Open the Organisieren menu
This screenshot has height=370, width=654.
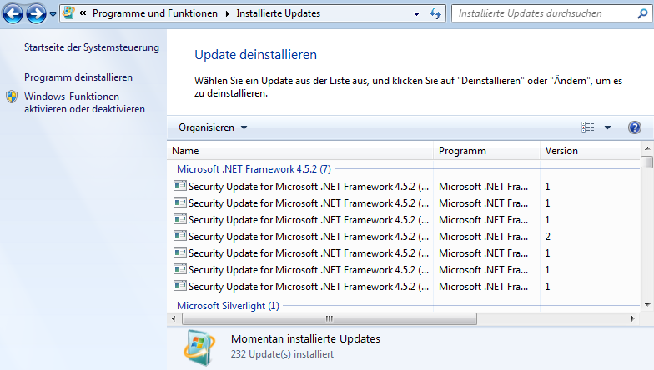[x=213, y=127]
